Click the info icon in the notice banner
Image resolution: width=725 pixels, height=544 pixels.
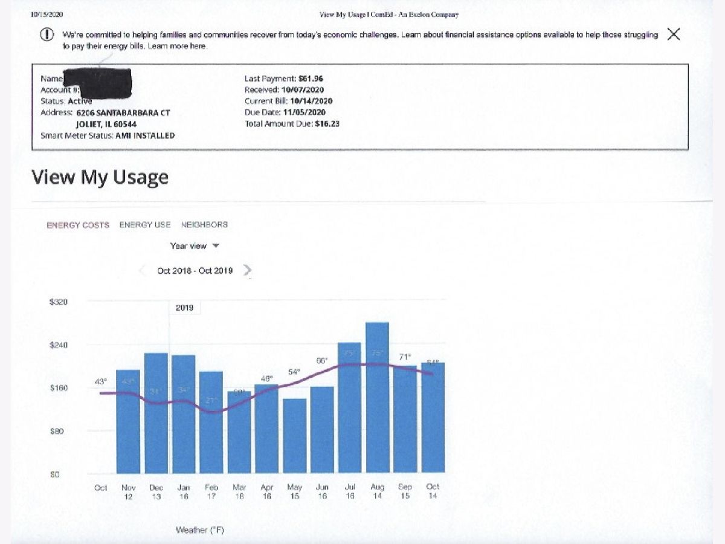47,34
